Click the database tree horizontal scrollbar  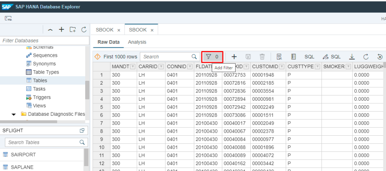pos(29,122)
